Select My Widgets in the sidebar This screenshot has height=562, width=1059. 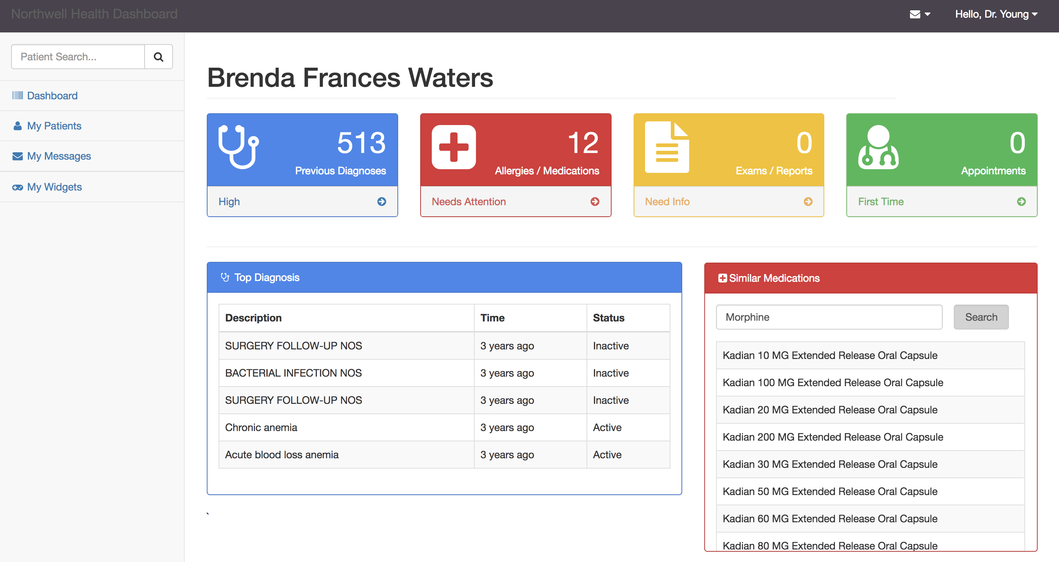click(54, 187)
